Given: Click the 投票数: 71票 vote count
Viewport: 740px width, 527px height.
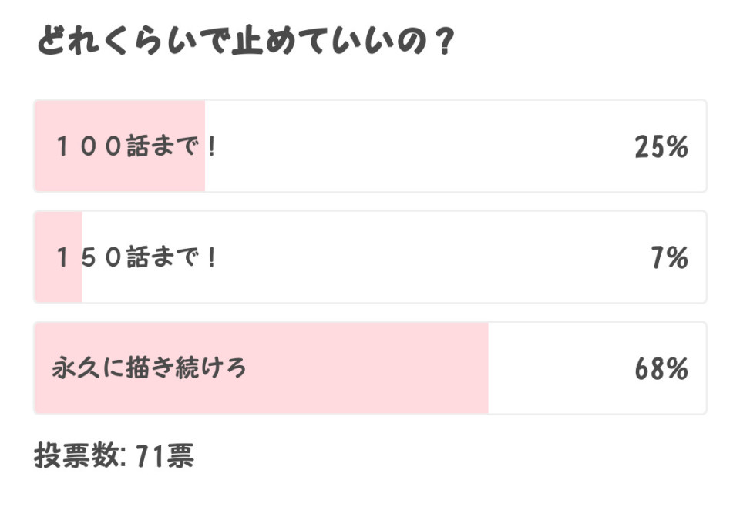Looking at the screenshot, I should point(114,455).
